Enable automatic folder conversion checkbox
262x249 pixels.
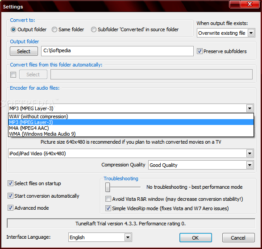tap(13, 75)
